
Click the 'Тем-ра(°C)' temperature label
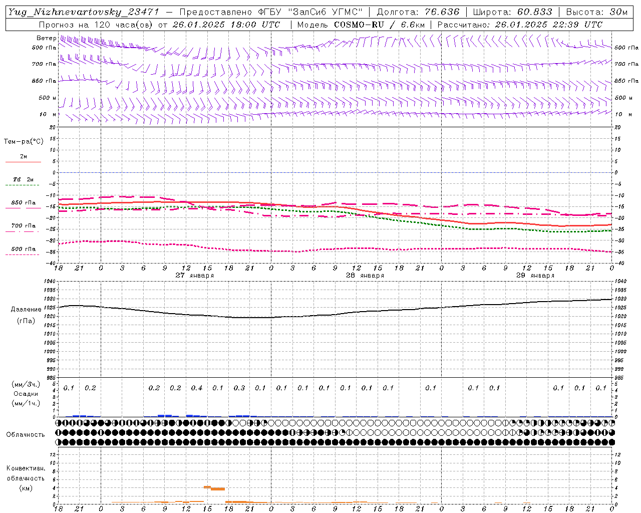pos(24,142)
